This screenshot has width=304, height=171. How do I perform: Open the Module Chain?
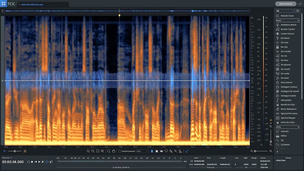pos(287,16)
